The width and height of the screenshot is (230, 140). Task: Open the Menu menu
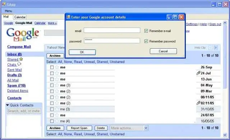click(8, 11)
